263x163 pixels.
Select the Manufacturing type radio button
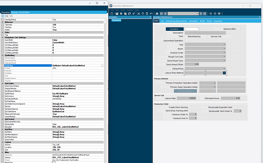point(186,37)
